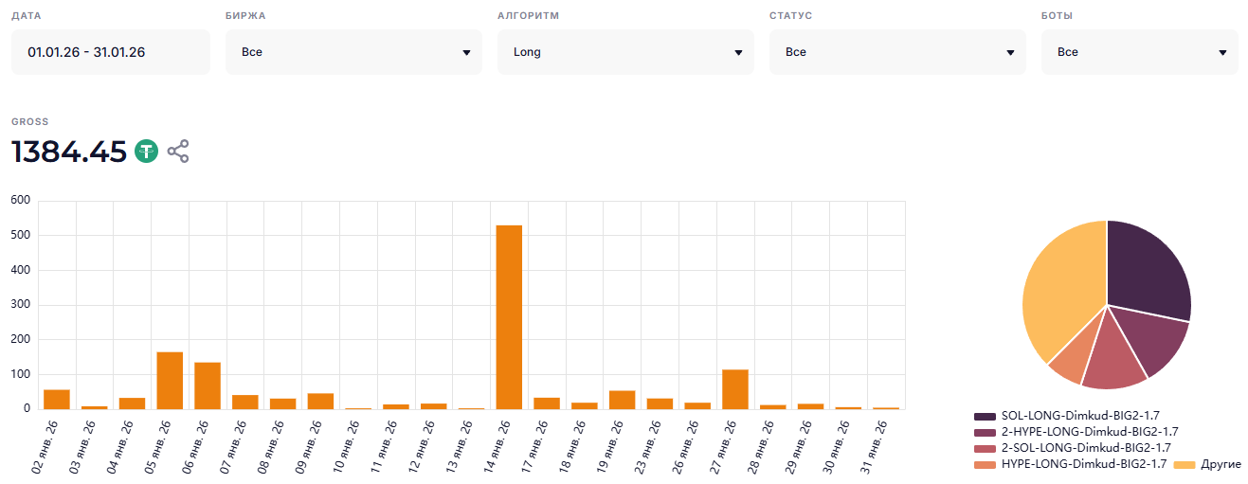Click the 1384.45 gross value
The width and height of the screenshot is (1248, 484).
69,152
